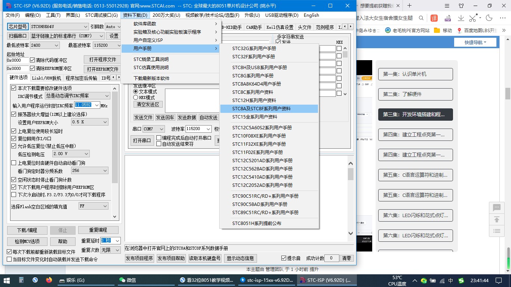The height and width of the screenshot is (287, 511).
Task: Toggle 本次下载需要修改硬件选项 checkbox
Action: [x=14, y=88]
